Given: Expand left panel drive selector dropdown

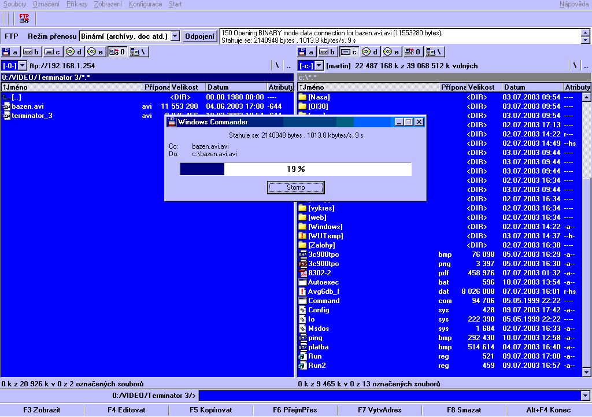Looking at the screenshot, I should tap(23, 66).
